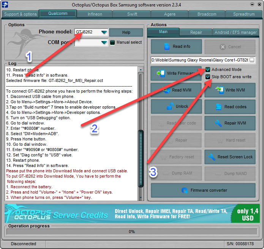Toggle Skip BOOT area write checkbox
This screenshot has height=249, width=264.
point(208,77)
